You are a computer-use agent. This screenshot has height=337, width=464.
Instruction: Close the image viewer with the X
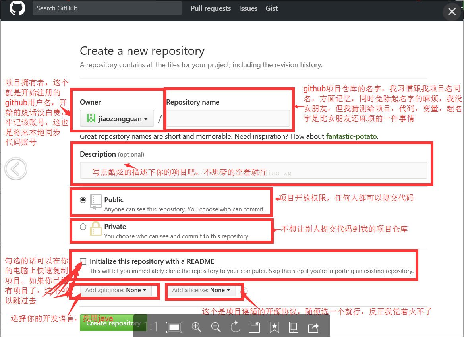[x=452, y=12]
